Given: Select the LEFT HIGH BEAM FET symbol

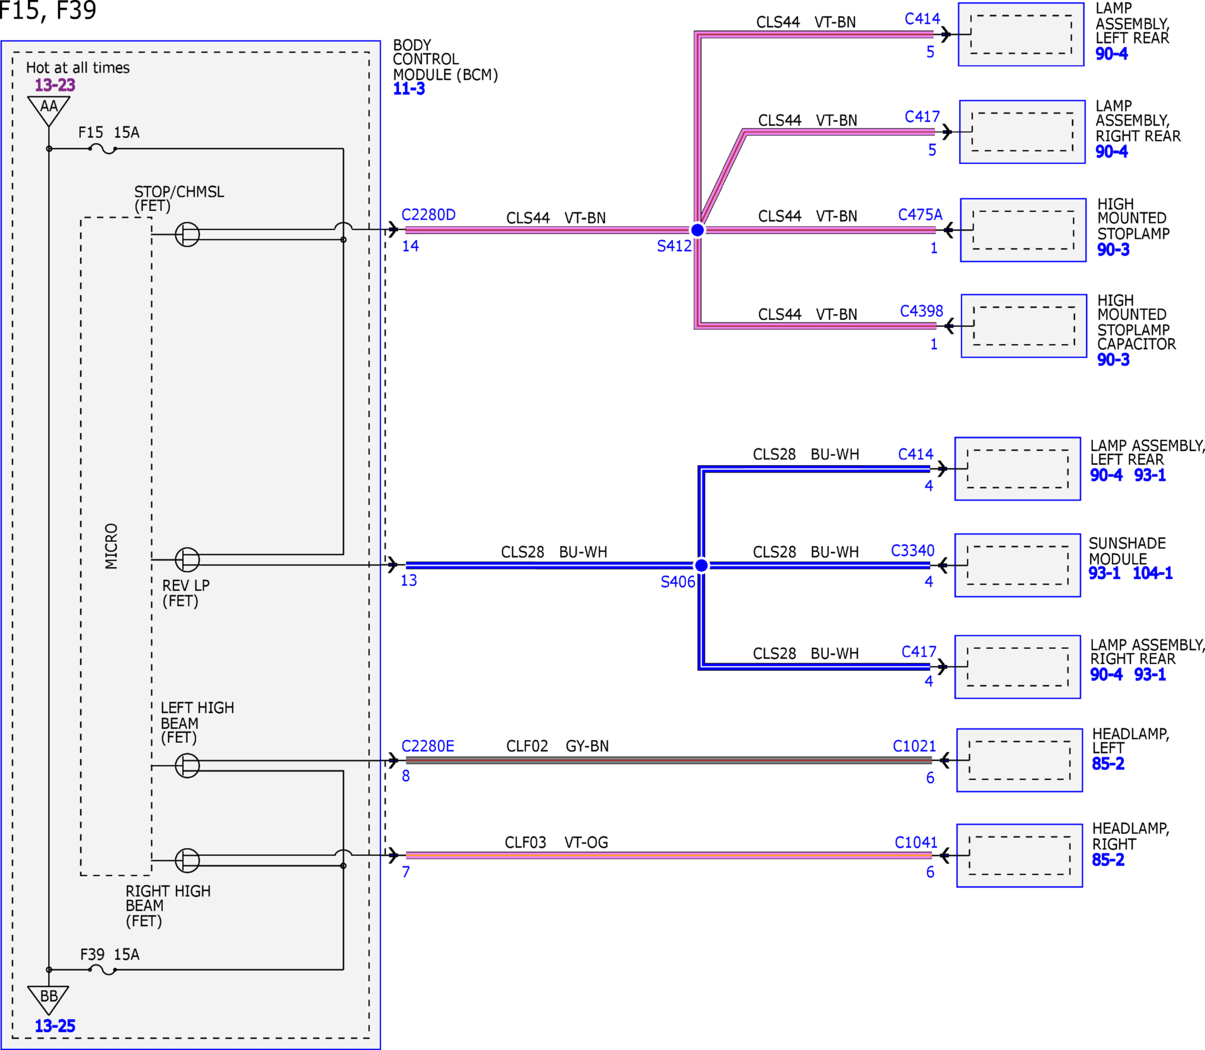Looking at the screenshot, I should (187, 765).
